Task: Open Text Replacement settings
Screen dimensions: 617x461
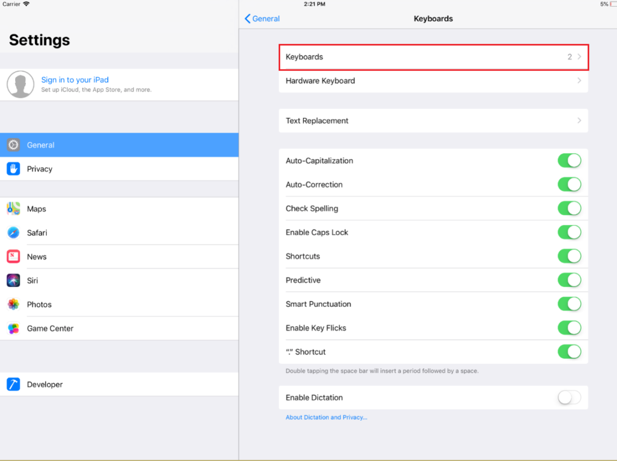Action: 434,120
